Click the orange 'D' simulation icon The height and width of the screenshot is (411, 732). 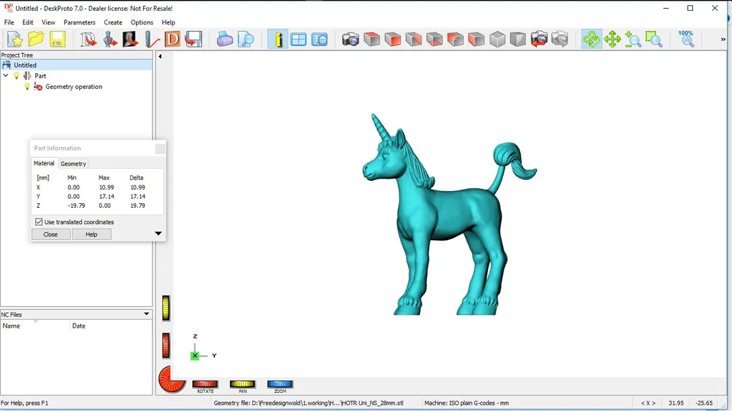172,39
